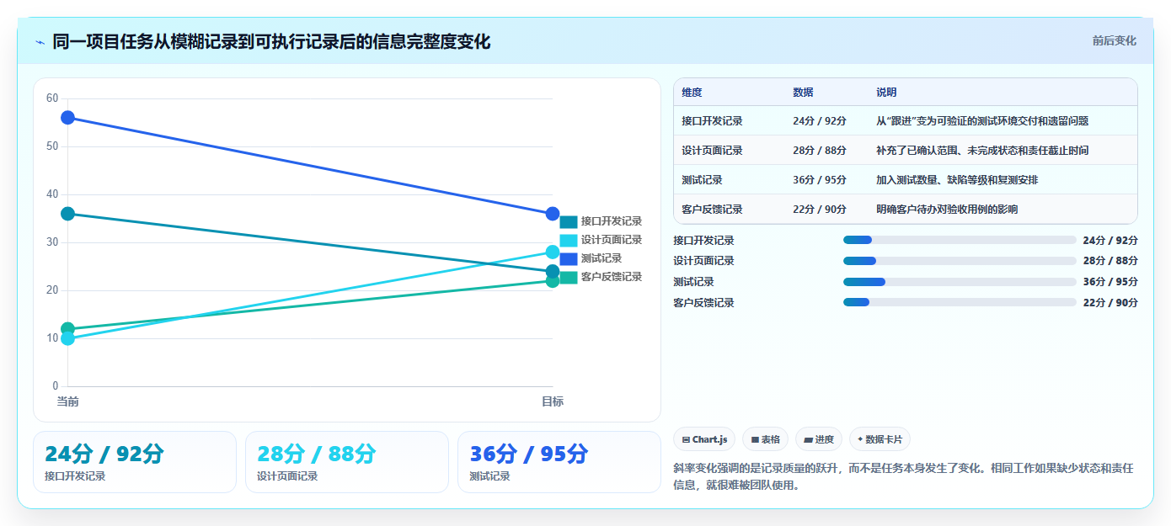This screenshot has height=526, width=1171.
Task: Toggle 客户反馈记录 legend swatch in chart
Action: pyautogui.click(x=569, y=277)
